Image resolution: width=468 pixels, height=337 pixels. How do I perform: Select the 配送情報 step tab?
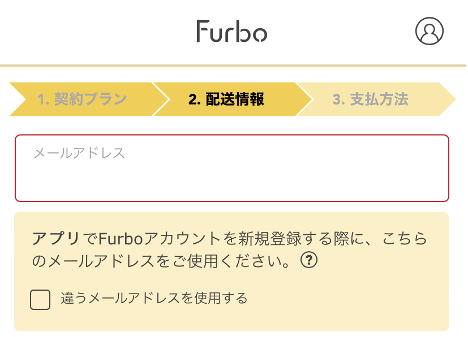click(x=226, y=100)
